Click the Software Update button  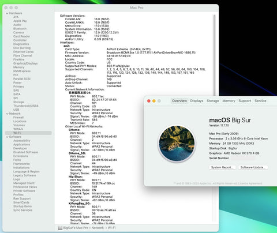coord(253,167)
